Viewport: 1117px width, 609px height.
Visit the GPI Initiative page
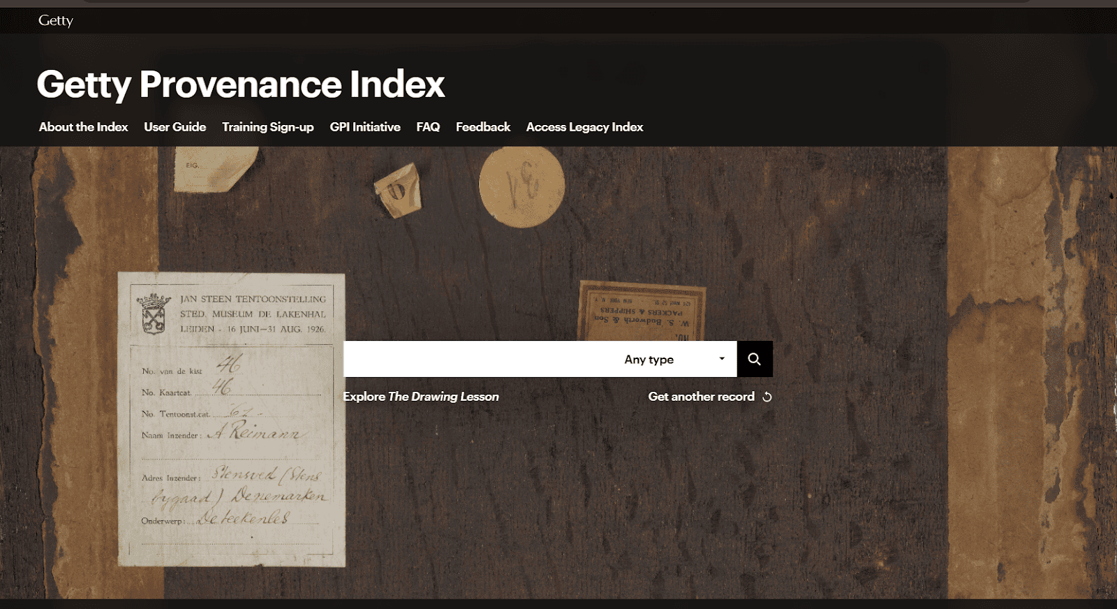pyautogui.click(x=365, y=127)
